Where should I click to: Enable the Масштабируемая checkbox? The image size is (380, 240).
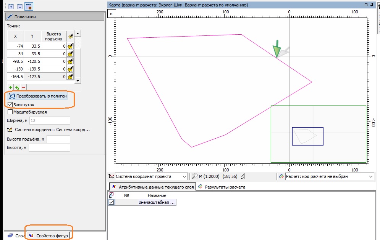[x=10, y=112]
